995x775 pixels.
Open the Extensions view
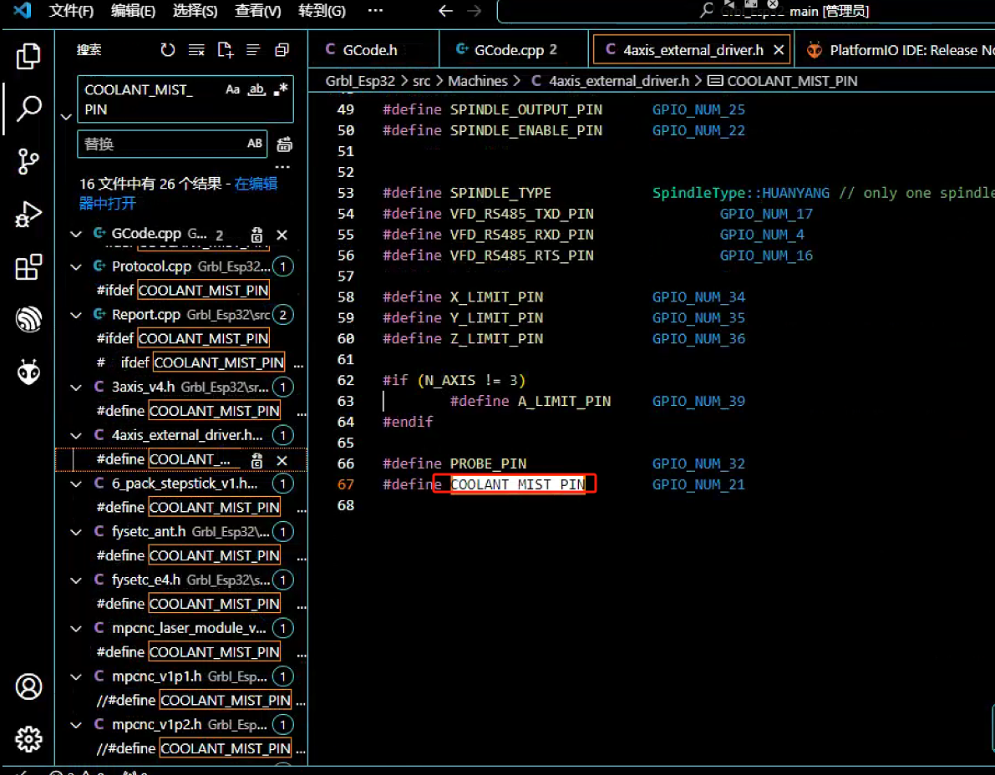[x=28, y=266]
